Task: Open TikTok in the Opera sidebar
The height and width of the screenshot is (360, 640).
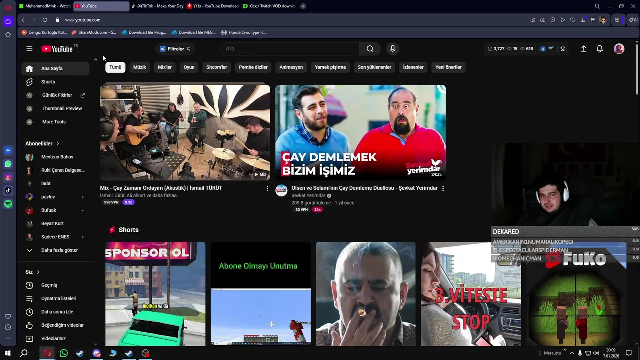Action: 8,190
